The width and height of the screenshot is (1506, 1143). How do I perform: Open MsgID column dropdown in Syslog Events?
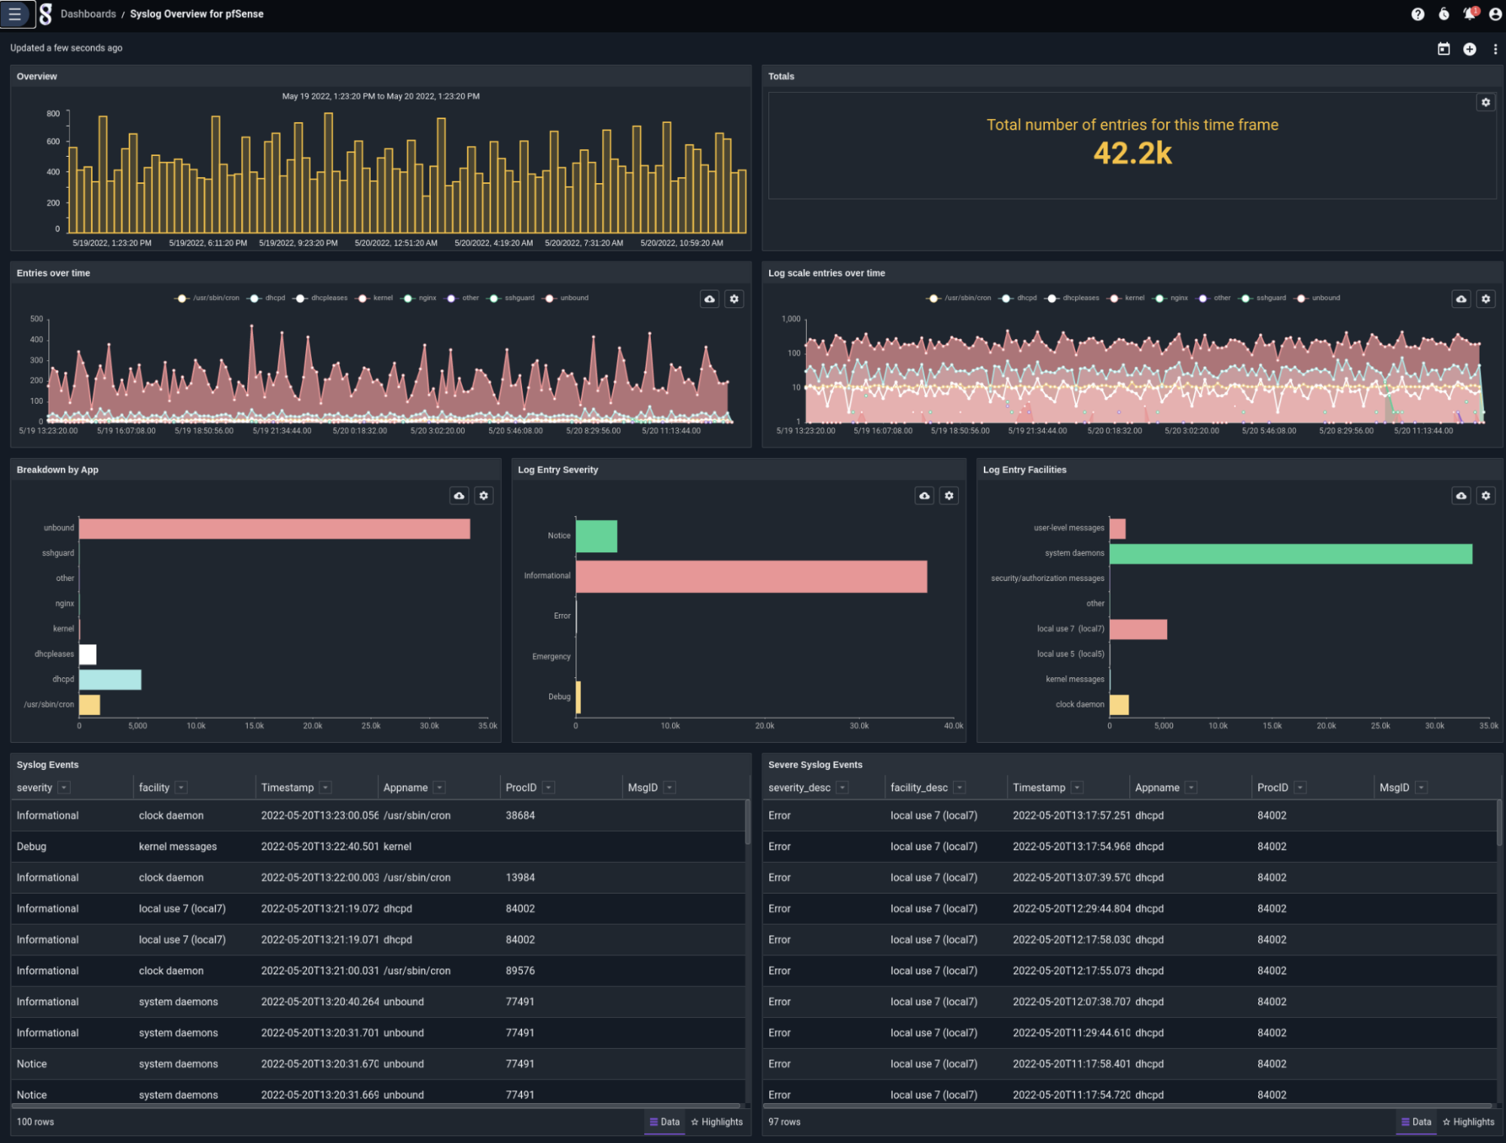(670, 788)
